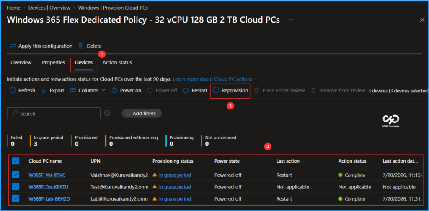Click In grace period link for Vaishnav row
Screen dimensions: 429x211
(x=175, y=175)
